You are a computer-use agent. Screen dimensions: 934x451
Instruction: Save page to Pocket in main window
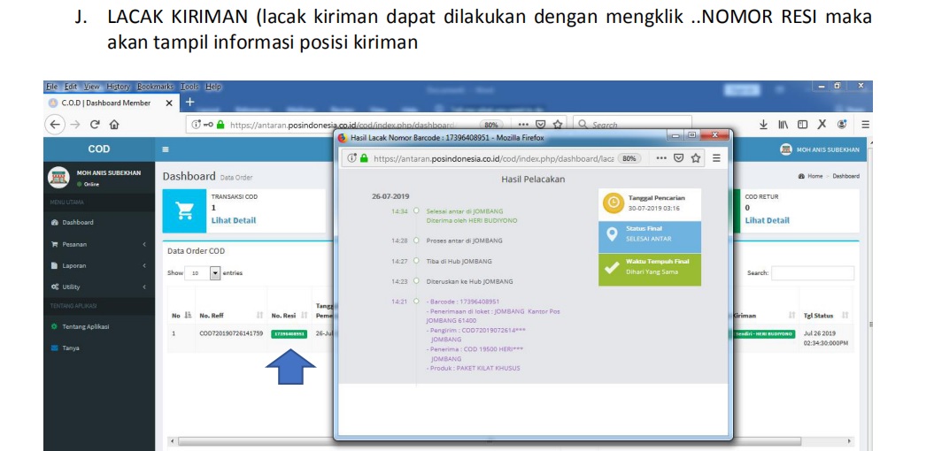tap(541, 125)
